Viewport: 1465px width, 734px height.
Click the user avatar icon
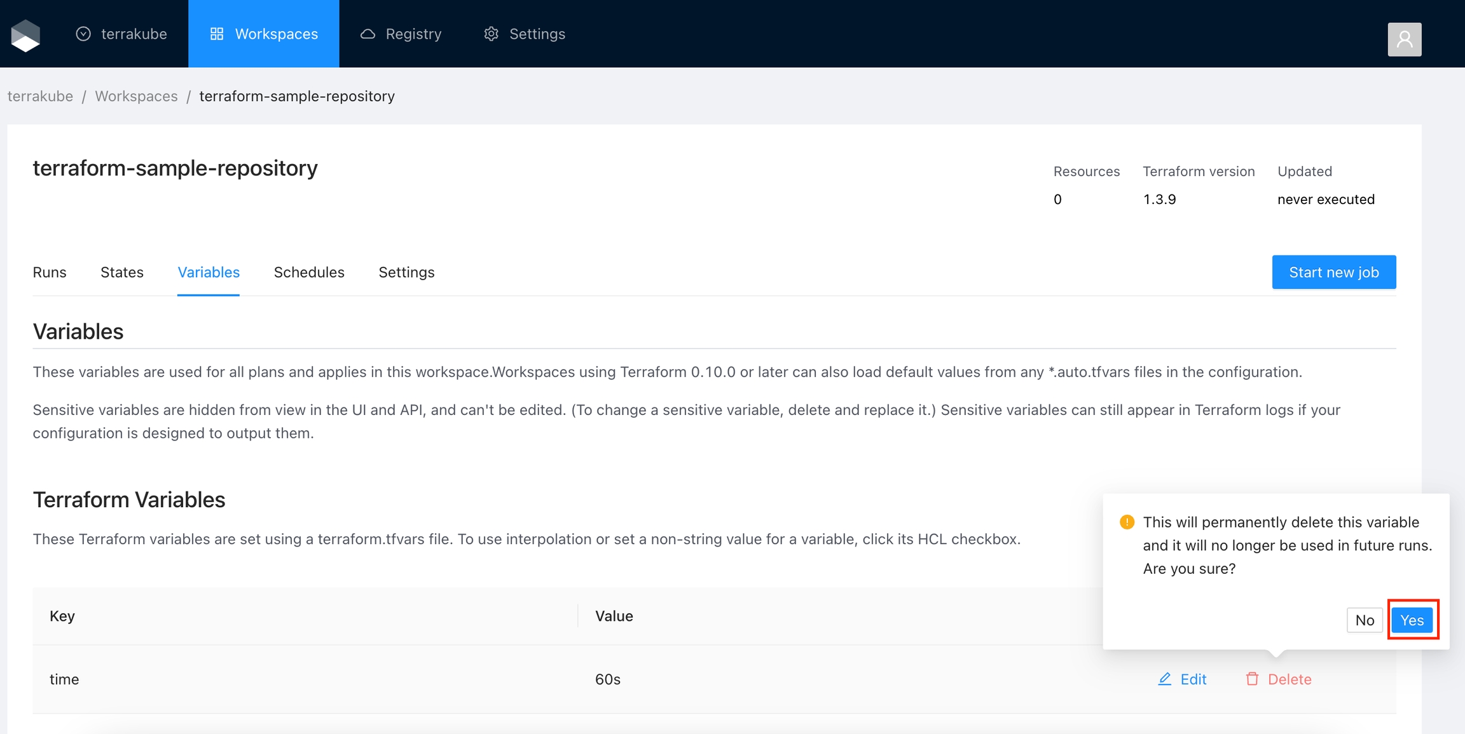(1404, 39)
